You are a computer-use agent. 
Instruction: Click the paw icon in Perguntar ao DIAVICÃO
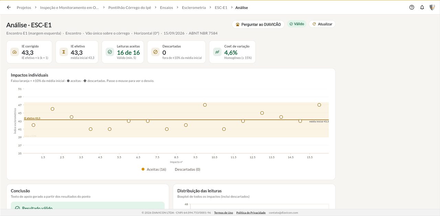238,24
